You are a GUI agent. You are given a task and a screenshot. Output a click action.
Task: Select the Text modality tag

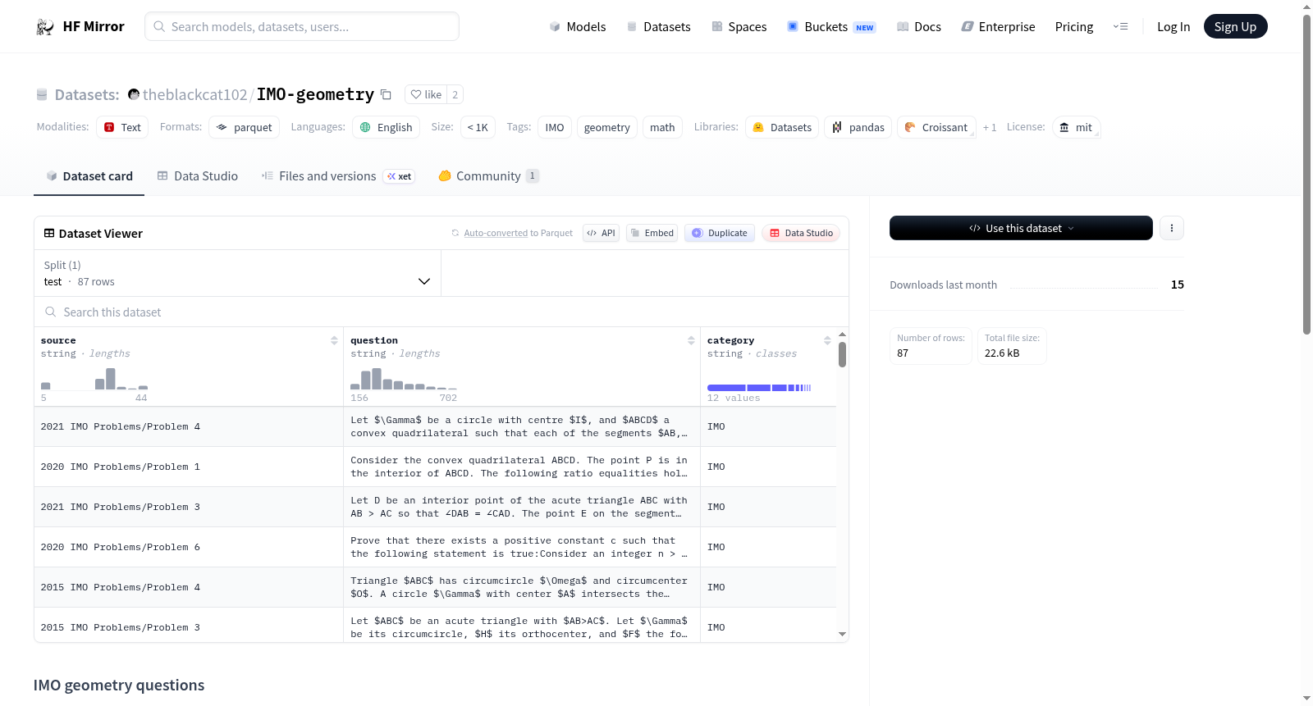(122, 127)
